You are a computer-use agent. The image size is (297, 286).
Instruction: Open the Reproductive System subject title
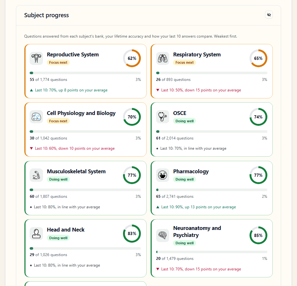(x=73, y=54)
